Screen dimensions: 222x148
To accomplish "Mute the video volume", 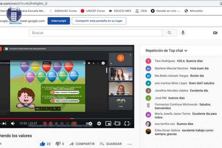I will (x=13, y=123).
